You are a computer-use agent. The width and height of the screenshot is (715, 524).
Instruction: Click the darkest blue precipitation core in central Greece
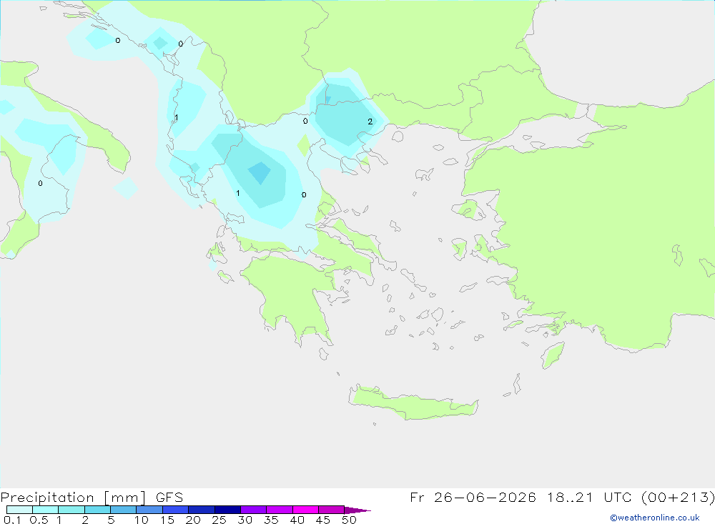pyautogui.click(x=260, y=173)
